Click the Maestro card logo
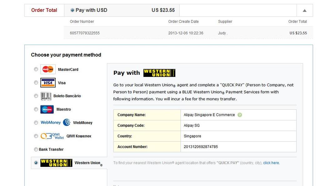 [x=47, y=109]
